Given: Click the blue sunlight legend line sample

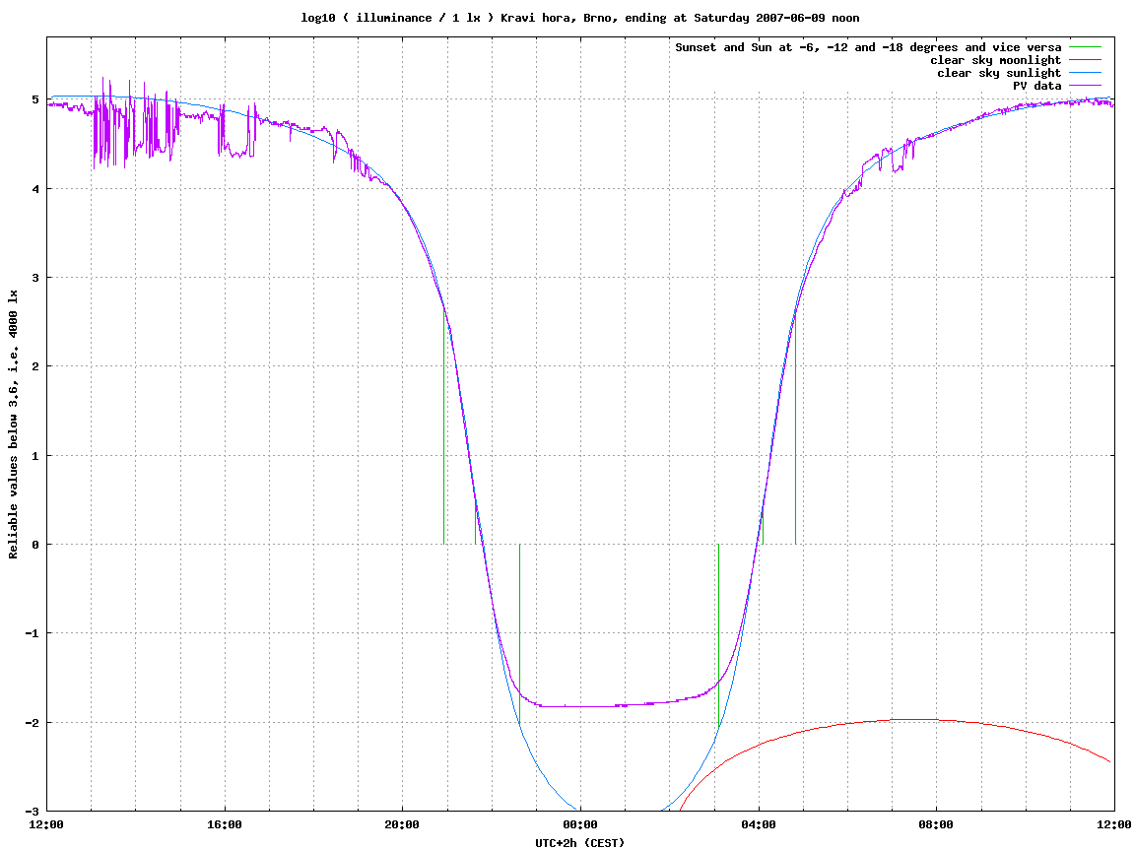Looking at the screenshot, I should click(x=1085, y=73).
